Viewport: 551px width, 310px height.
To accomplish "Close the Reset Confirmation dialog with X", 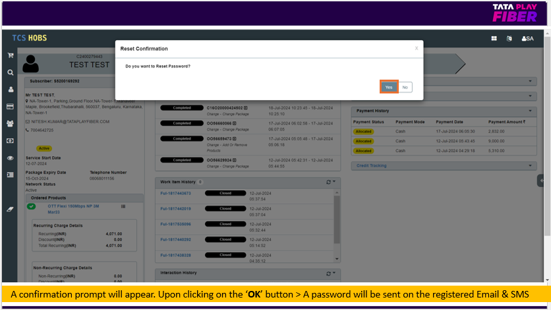I will 417,49.
